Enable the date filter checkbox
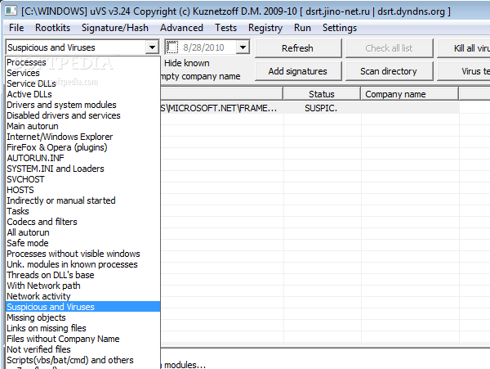Viewport: 490px width, 369px height. coord(172,47)
